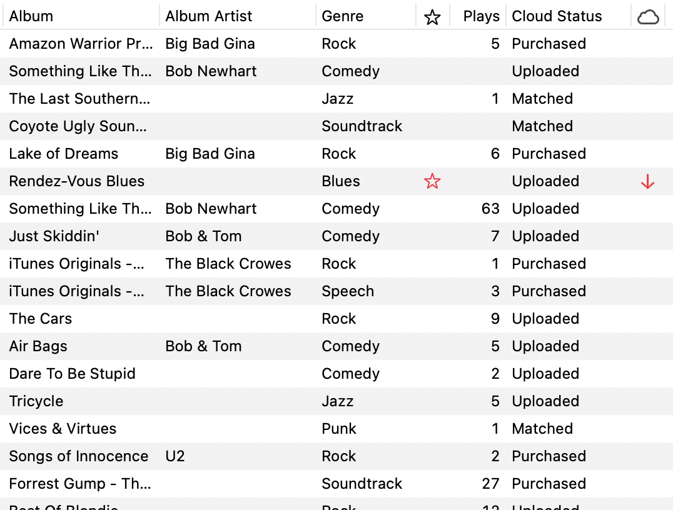The height and width of the screenshot is (510, 673).
Task: Click the cloud download column header icon
Action: tap(648, 17)
